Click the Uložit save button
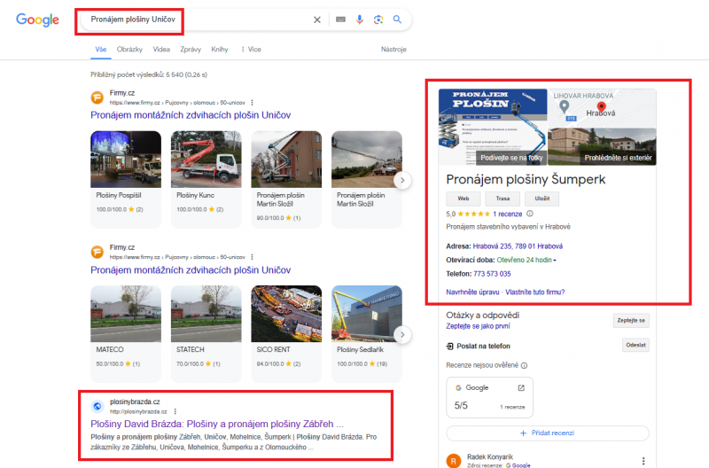 click(x=541, y=199)
